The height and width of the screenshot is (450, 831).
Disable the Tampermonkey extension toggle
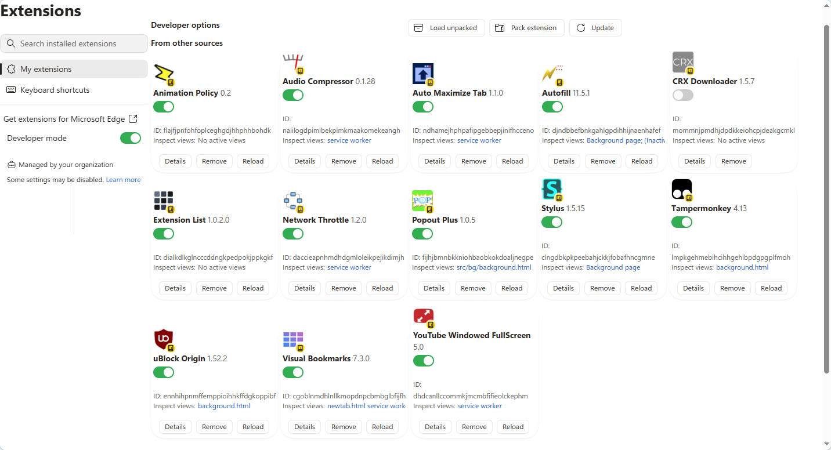coord(682,222)
